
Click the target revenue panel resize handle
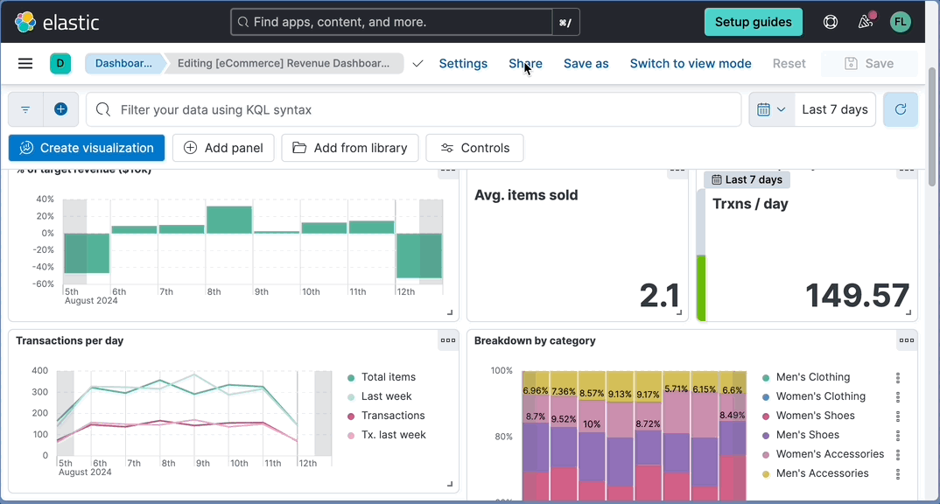tap(450, 313)
